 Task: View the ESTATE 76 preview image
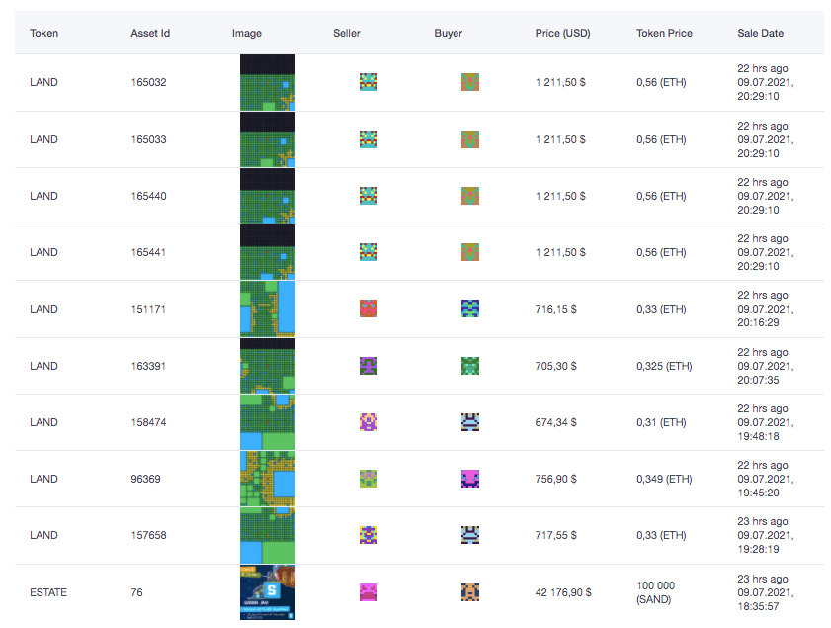pos(267,592)
